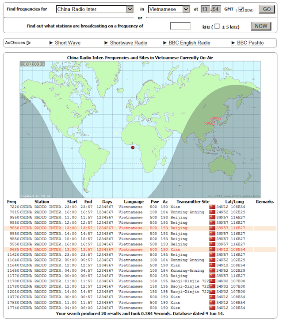
Task: Select the 7220 frequency cell
Action: click(x=14, y=207)
